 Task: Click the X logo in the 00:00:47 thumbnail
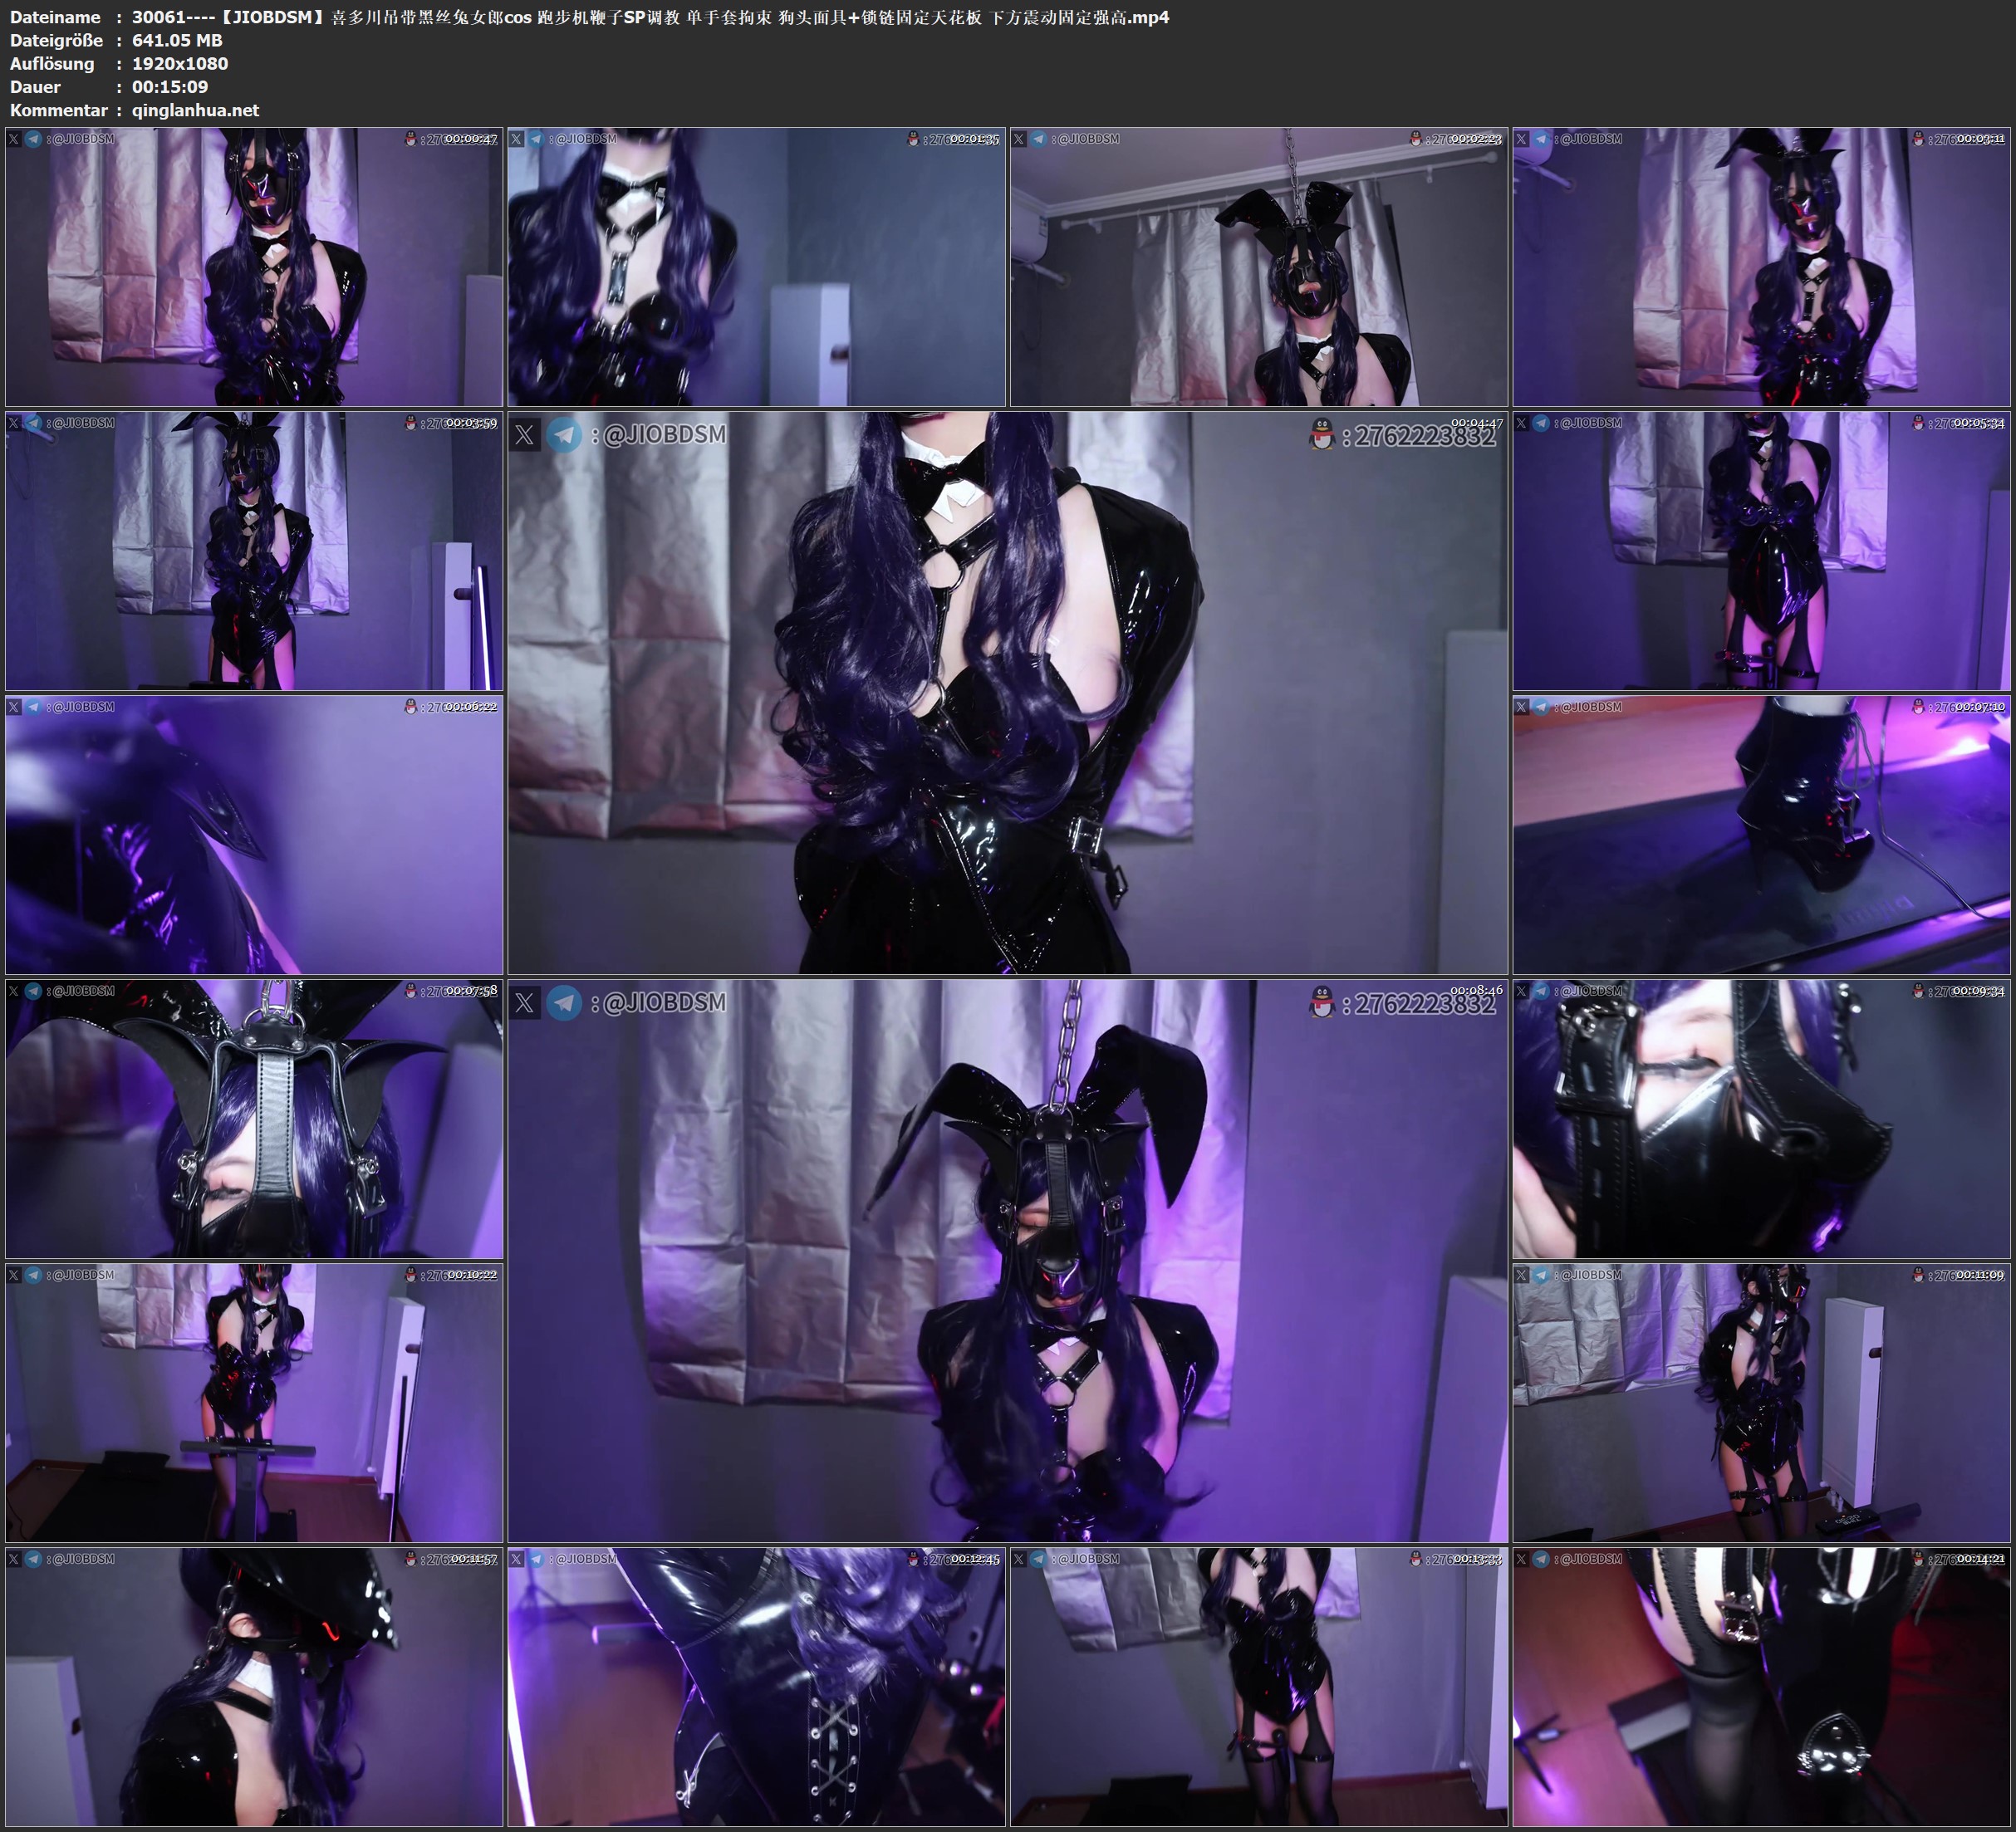(14, 139)
